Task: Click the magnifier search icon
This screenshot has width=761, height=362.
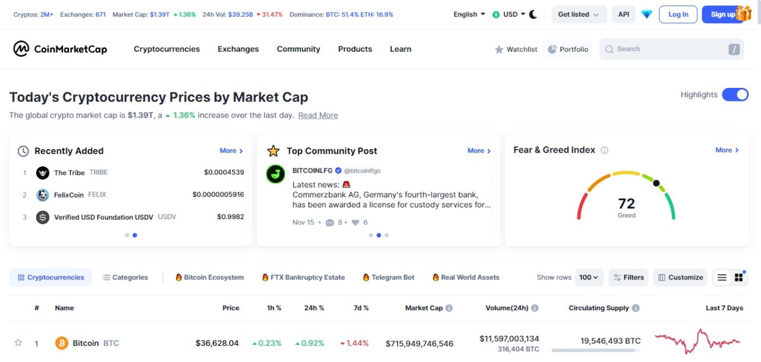Action: click(x=609, y=49)
